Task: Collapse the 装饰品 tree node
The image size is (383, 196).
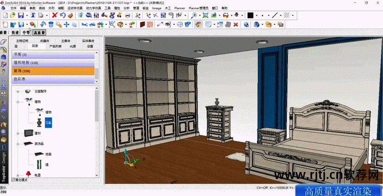Action: [18, 144]
